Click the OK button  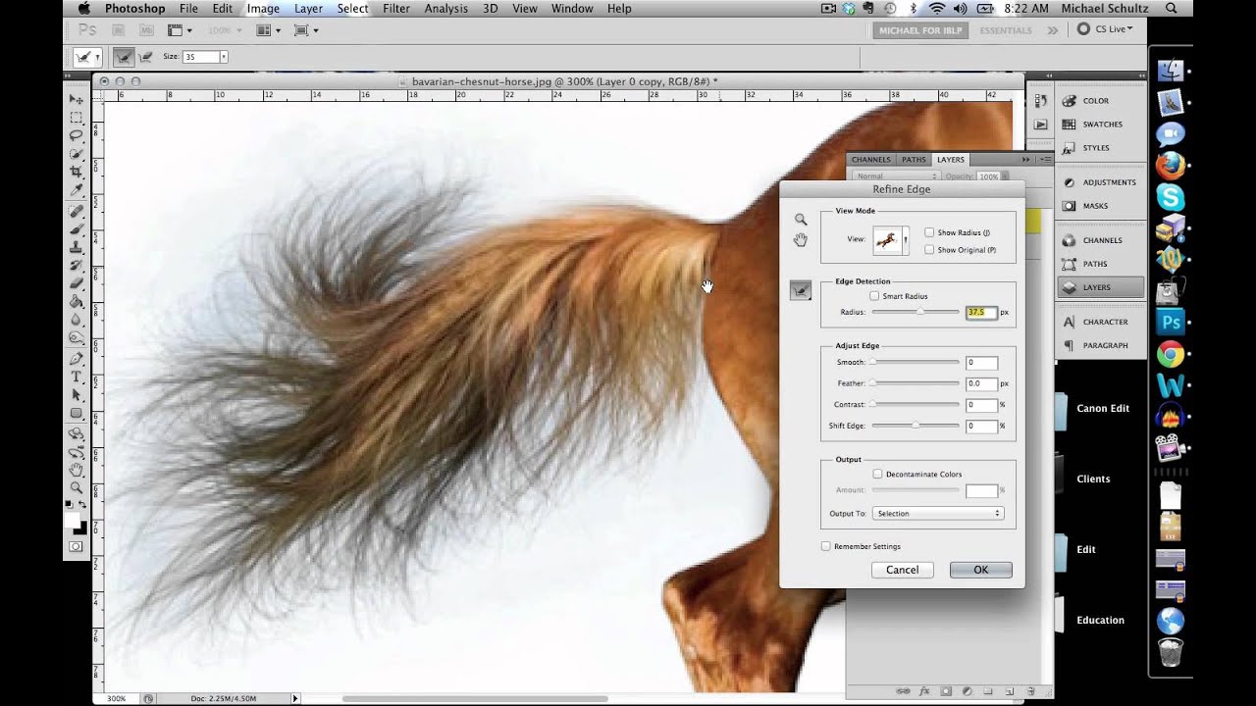pos(981,570)
